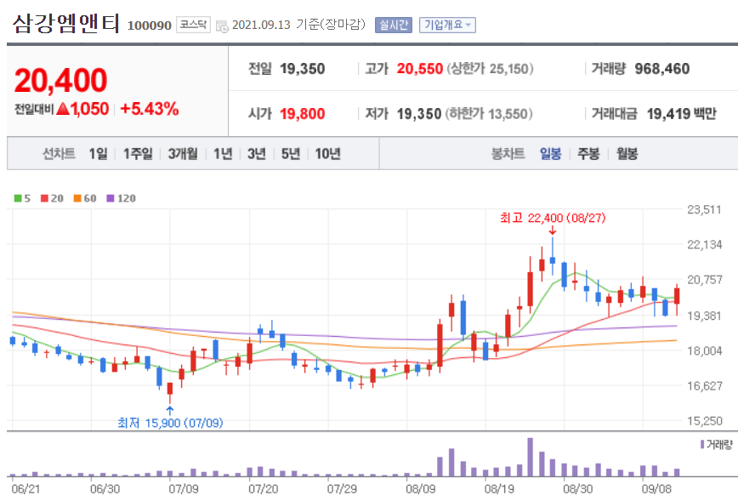Click trading volume value 968,460
Screen dimensions: 738x501
[x=662, y=69]
